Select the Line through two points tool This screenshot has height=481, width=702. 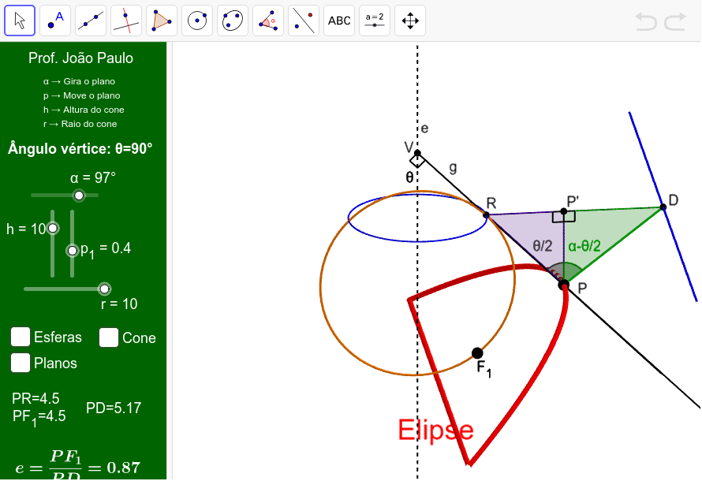[x=91, y=21]
